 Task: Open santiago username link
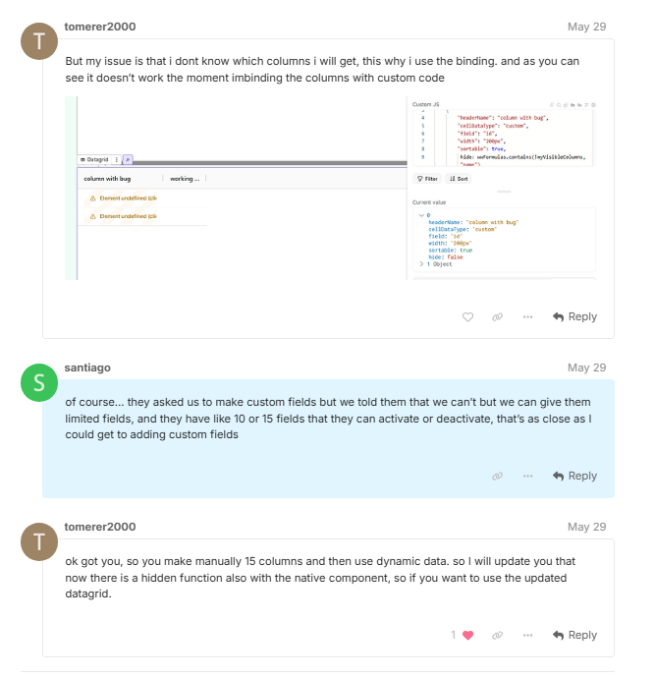tap(87, 367)
